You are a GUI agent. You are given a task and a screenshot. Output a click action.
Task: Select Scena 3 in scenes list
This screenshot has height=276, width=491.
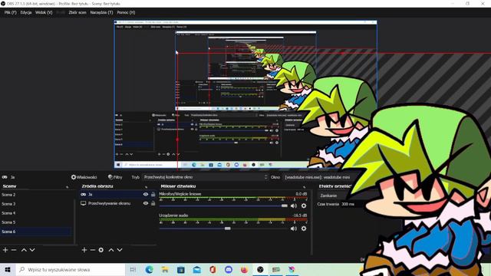pyautogui.click(x=37, y=204)
